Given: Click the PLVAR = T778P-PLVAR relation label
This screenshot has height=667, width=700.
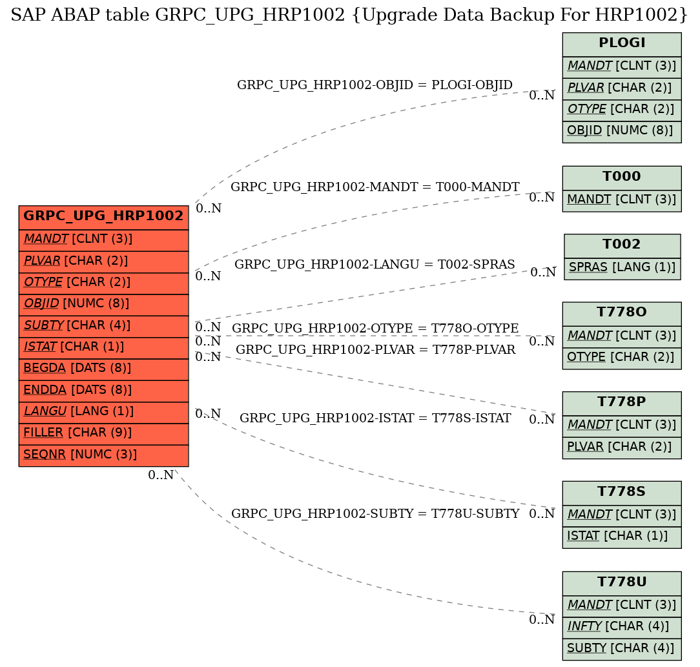Looking at the screenshot, I should click(x=375, y=350).
